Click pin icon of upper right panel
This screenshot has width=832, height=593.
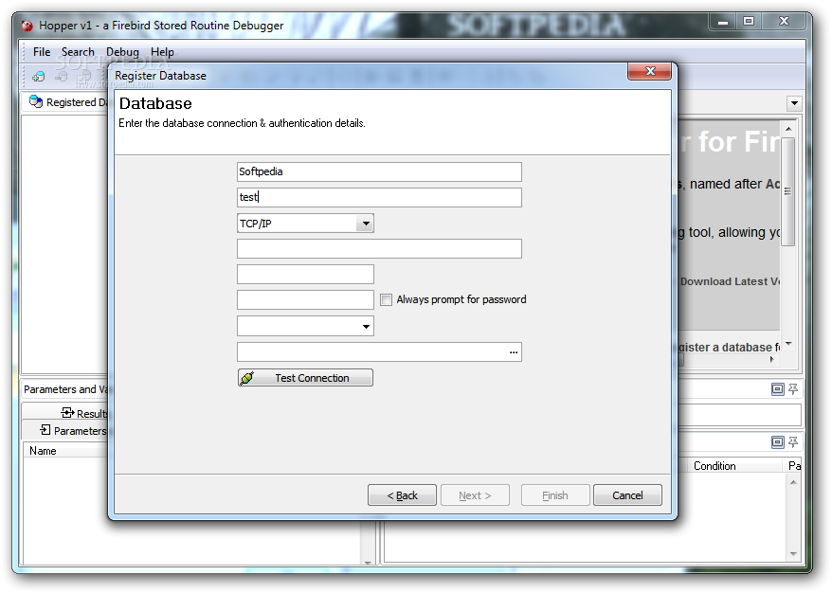(793, 389)
